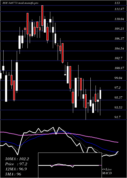The width and height of the screenshot is (127, 178).
Task: Click the 100.87 price label
Action: tap(119, 68)
